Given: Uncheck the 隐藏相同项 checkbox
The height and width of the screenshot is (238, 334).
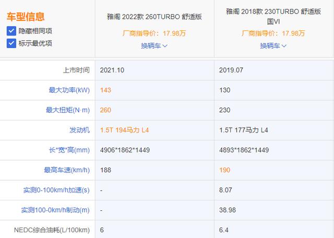Looking at the screenshot, I should [x=11, y=31].
